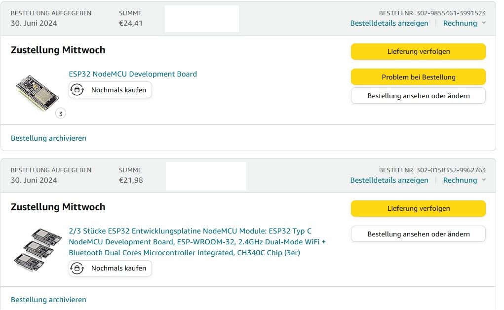Click Bestellung ansehen oder ändern for second order
This screenshot has width=504, height=310.
pyautogui.click(x=418, y=234)
